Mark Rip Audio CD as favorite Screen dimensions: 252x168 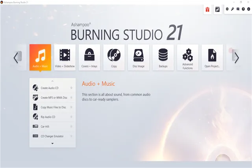[71, 117]
